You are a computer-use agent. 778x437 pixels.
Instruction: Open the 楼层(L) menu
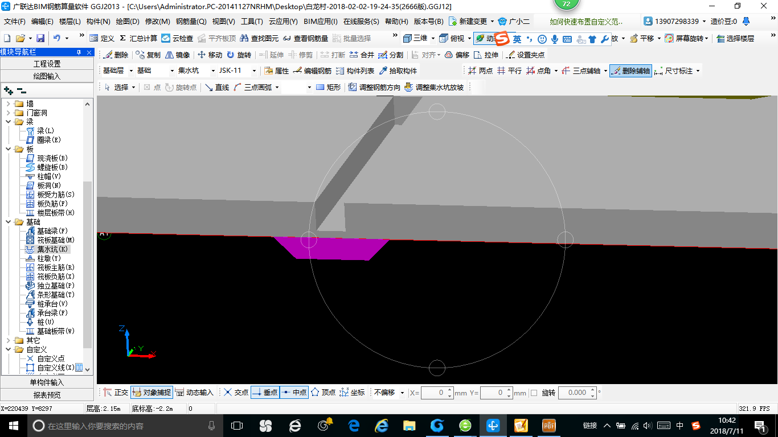pyautogui.click(x=70, y=22)
